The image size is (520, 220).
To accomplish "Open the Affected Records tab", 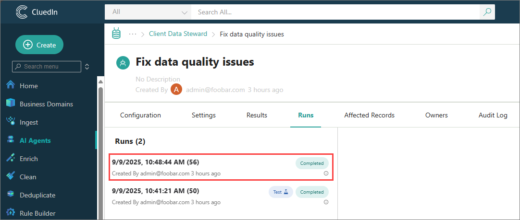I will [369, 115].
